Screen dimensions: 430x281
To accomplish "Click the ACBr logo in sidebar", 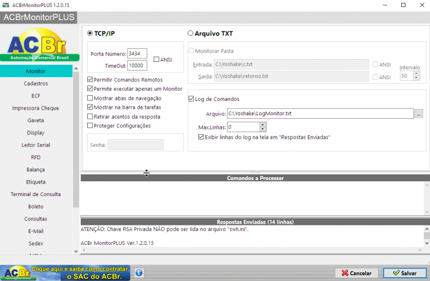I will click(40, 45).
